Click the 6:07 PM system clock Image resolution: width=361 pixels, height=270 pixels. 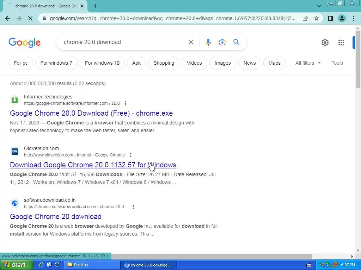(x=348, y=265)
